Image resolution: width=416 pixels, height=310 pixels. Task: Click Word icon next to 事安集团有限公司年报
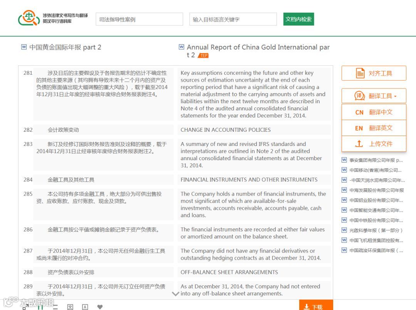point(344,160)
